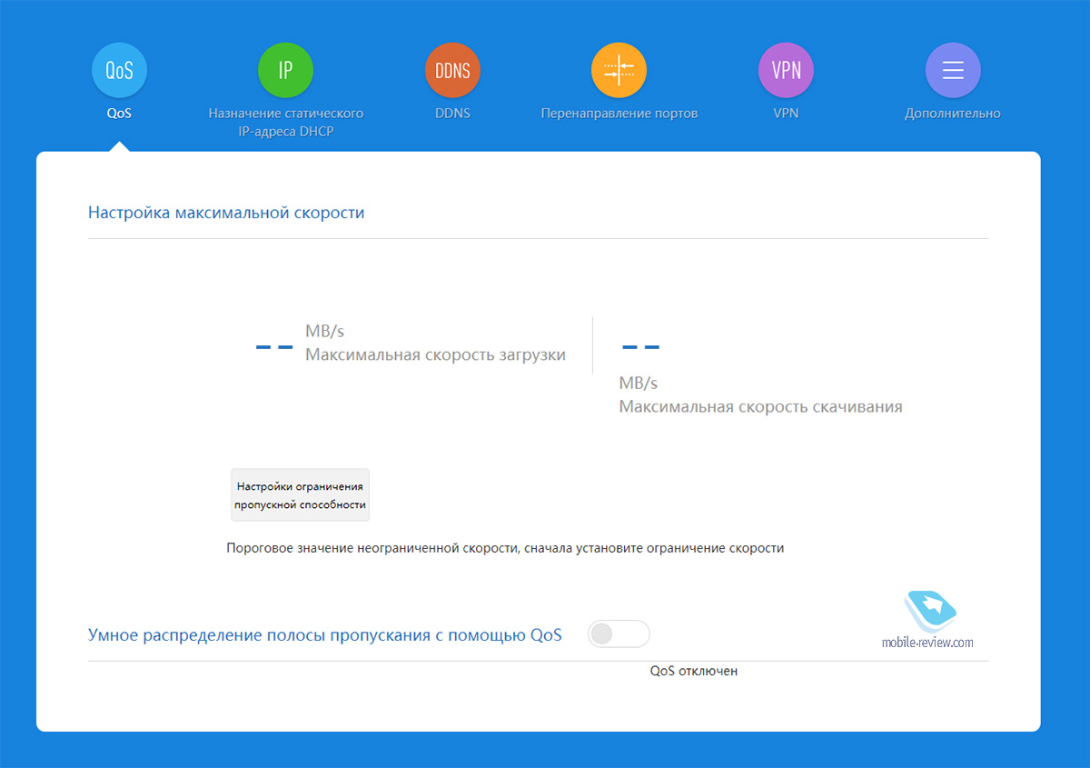Select the green IP static address icon
Screen dimensions: 1090x768
[x=285, y=70]
